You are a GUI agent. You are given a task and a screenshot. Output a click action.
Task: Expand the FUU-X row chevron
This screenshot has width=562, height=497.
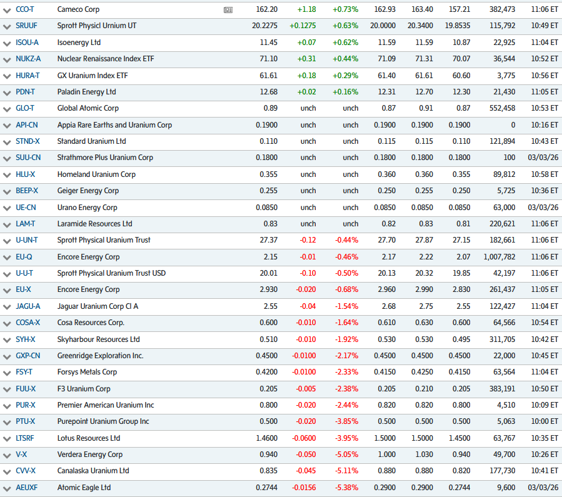[x=7, y=390]
